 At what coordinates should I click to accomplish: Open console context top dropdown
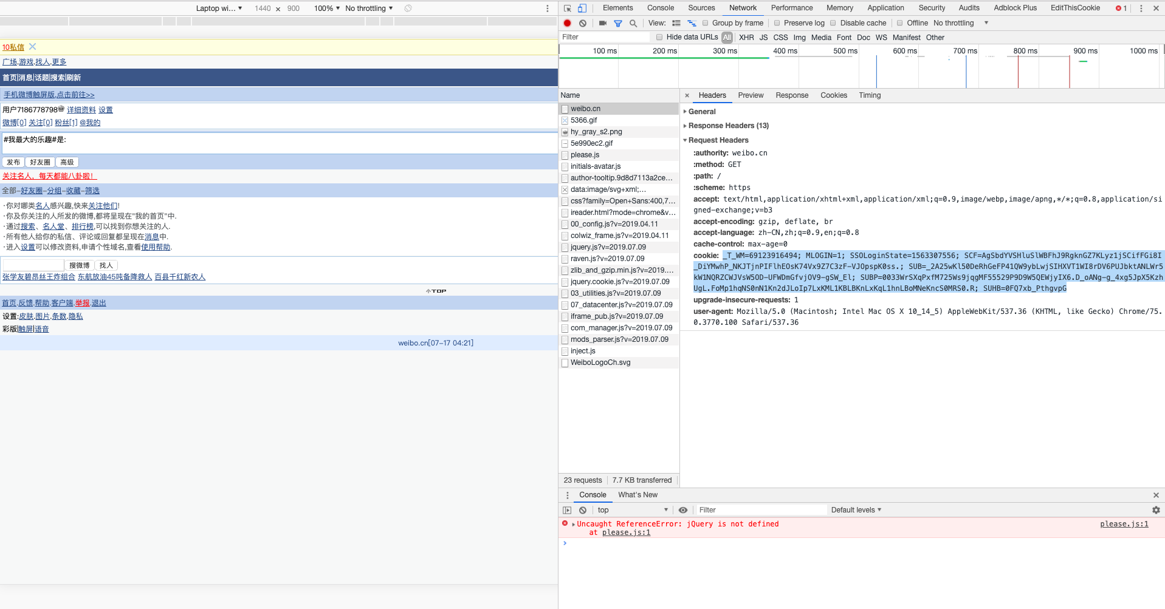tap(633, 510)
